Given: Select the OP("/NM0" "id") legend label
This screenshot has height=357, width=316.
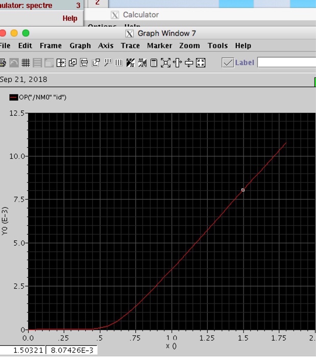Looking at the screenshot, I should click(x=42, y=97).
